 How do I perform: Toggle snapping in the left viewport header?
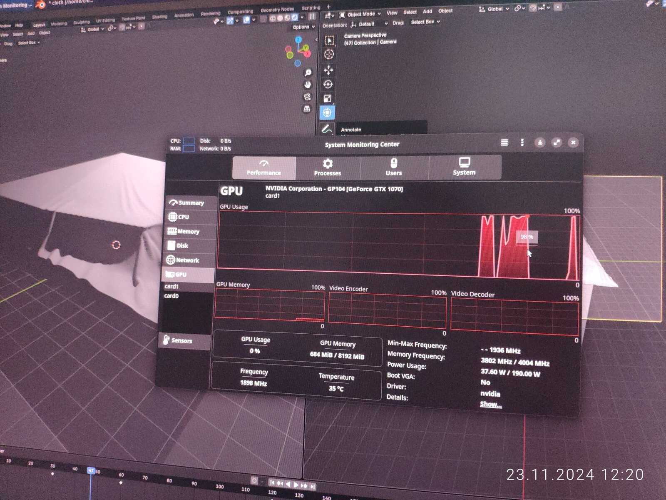pyautogui.click(x=122, y=27)
